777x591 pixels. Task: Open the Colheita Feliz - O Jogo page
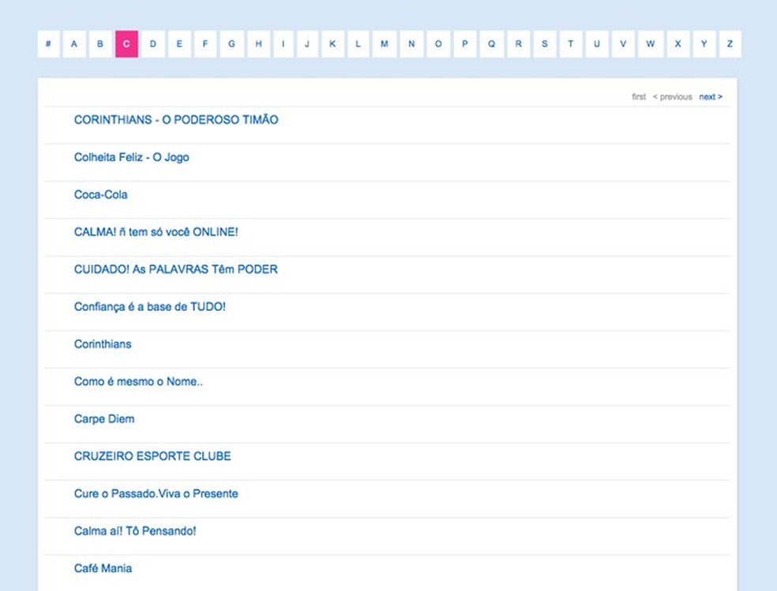pyautogui.click(x=131, y=158)
